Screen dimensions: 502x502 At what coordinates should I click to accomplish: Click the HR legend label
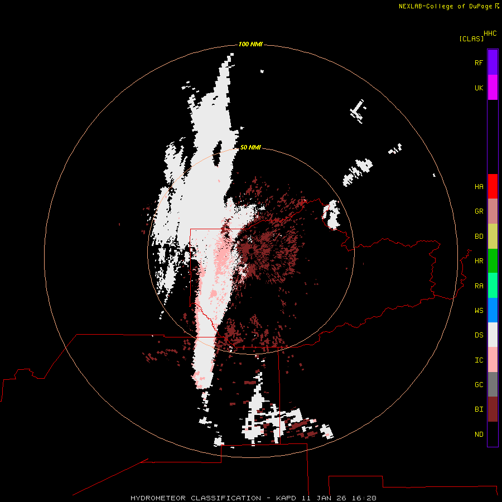point(479,261)
